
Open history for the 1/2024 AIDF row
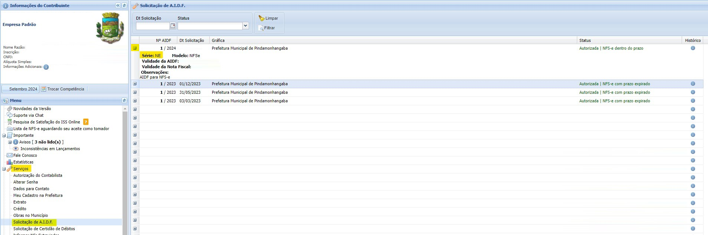[x=693, y=48]
